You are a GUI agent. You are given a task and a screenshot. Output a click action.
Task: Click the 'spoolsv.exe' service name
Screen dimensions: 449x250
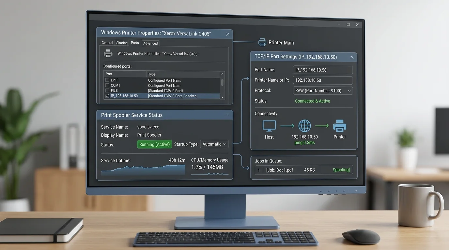click(x=148, y=127)
